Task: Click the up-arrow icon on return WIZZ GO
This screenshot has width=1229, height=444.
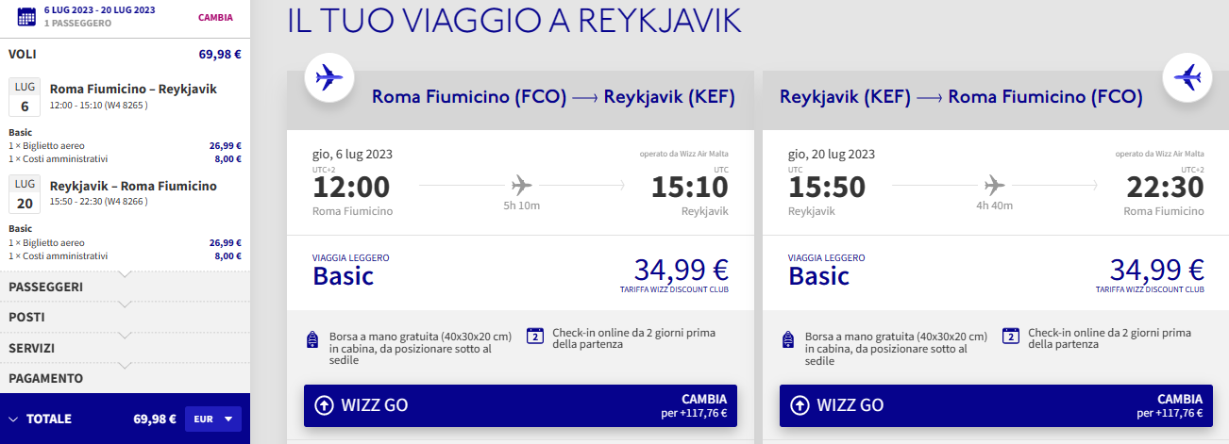Action: (800, 405)
